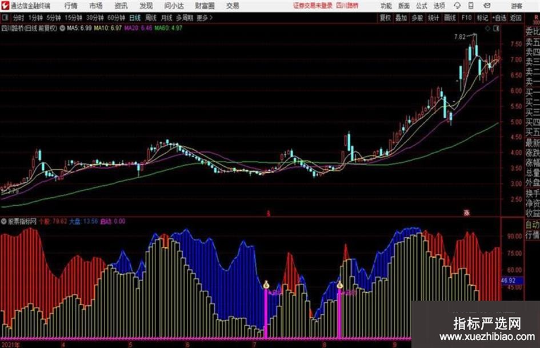Click the 多股 toolbar button
This screenshot has width=540, height=348.
click(x=417, y=18)
